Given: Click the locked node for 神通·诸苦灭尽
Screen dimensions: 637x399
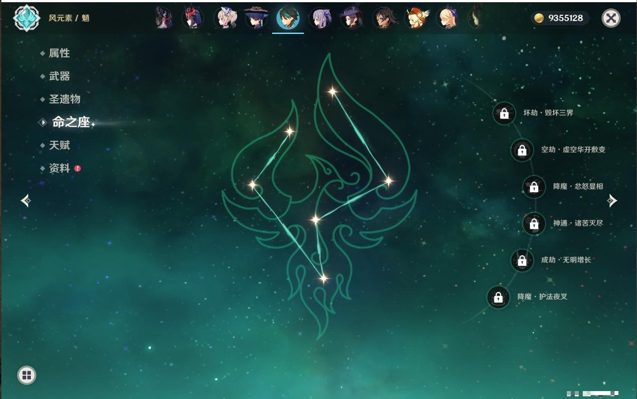Looking at the screenshot, I should coord(534,224).
